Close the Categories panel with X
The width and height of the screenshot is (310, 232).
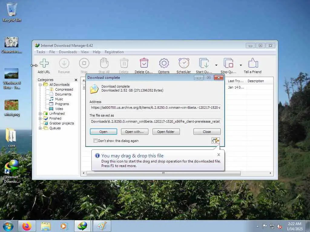coord(76,80)
